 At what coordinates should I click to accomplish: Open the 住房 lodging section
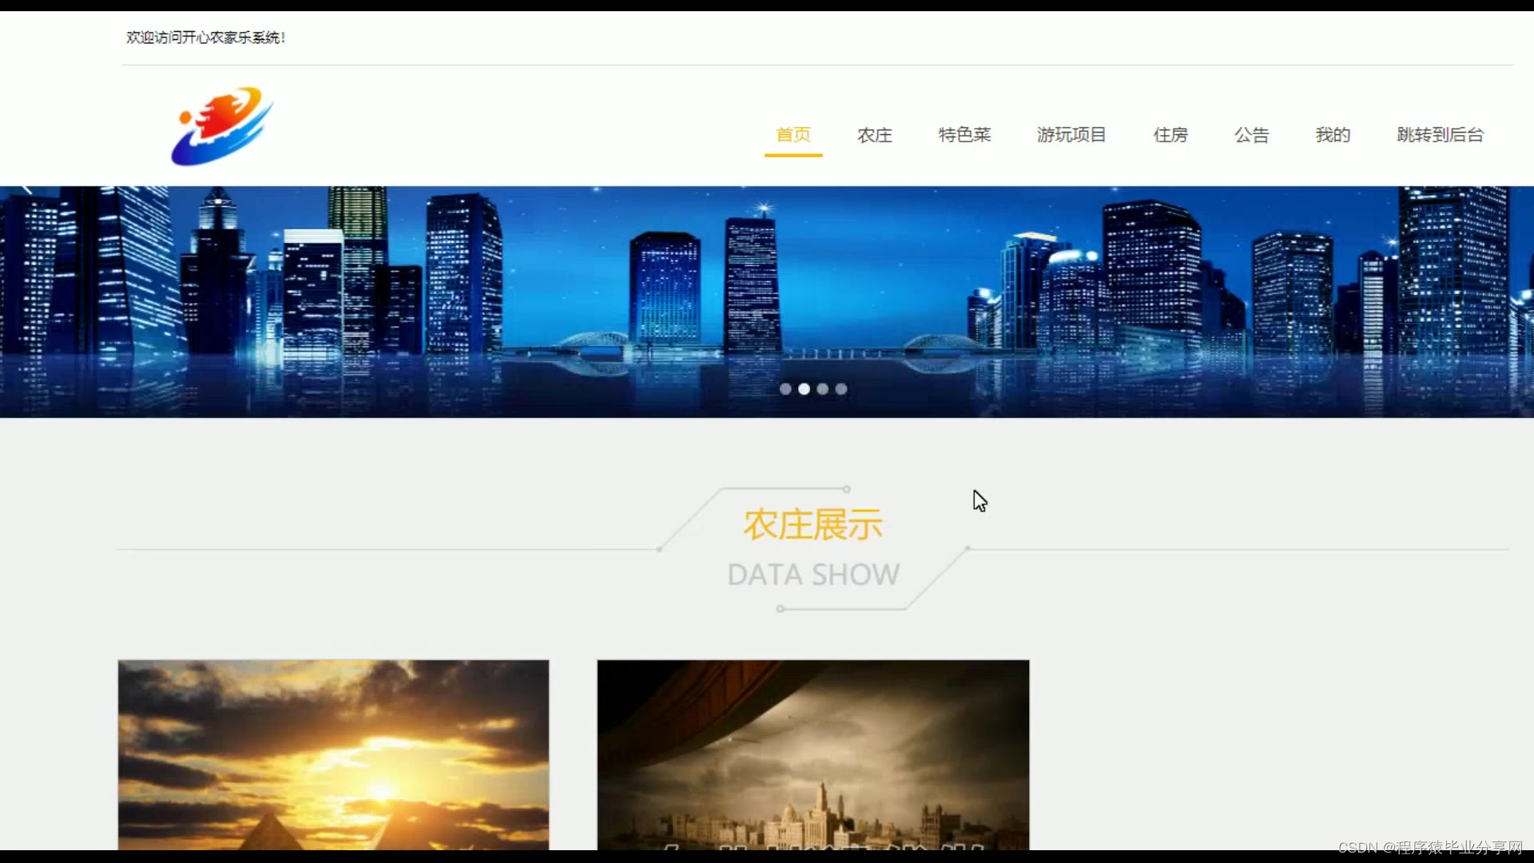pyautogui.click(x=1170, y=135)
